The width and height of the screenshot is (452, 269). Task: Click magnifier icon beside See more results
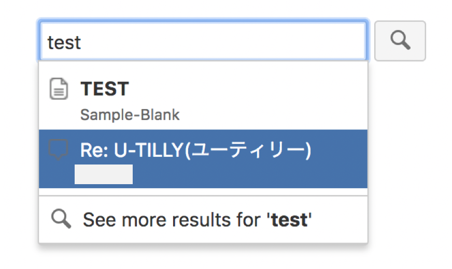(61, 219)
